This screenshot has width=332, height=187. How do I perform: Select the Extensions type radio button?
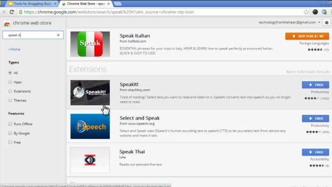pos(10,91)
